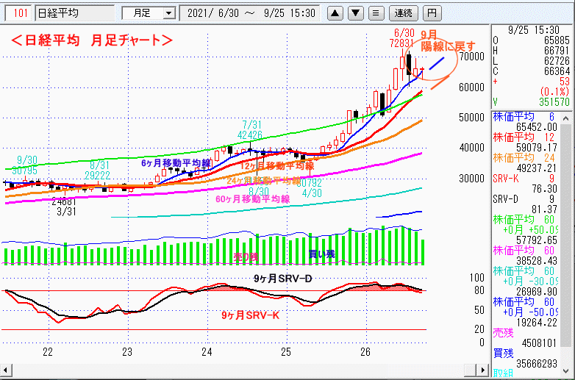
Task: Click the stock code field 101
Action: click(18, 13)
